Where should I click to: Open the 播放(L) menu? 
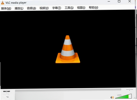pos(19,8)
